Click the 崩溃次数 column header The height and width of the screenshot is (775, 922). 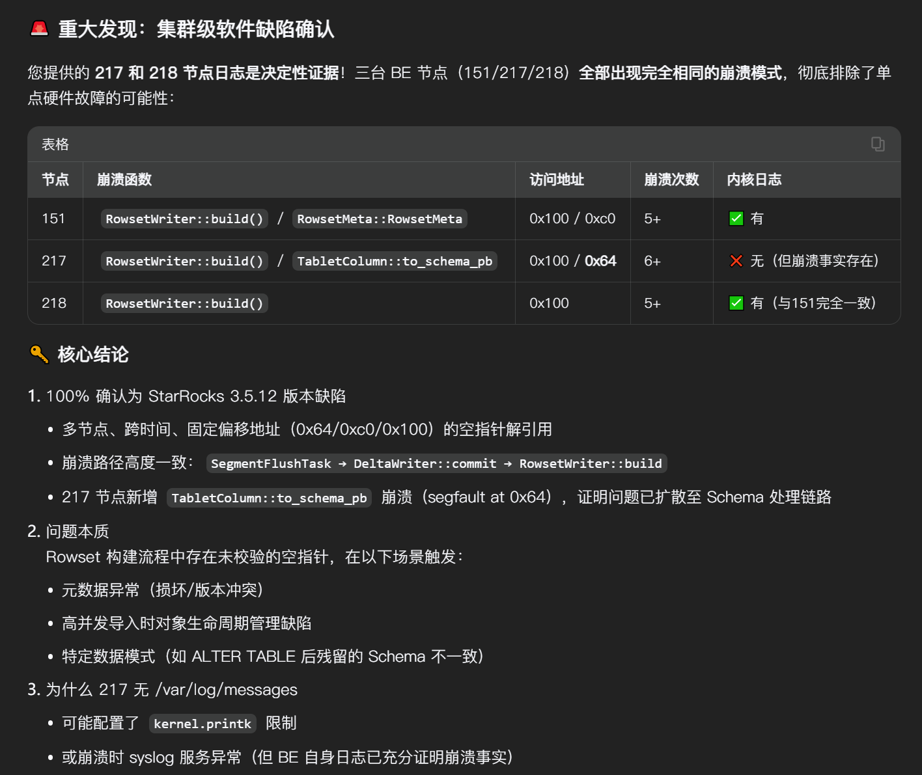(671, 180)
